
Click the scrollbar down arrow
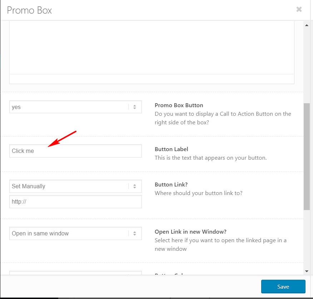coord(307,271)
